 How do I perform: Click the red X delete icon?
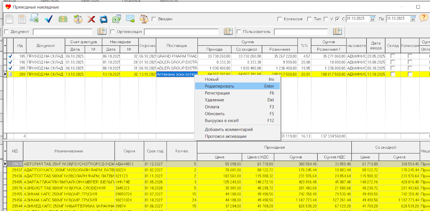(x=91, y=19)
